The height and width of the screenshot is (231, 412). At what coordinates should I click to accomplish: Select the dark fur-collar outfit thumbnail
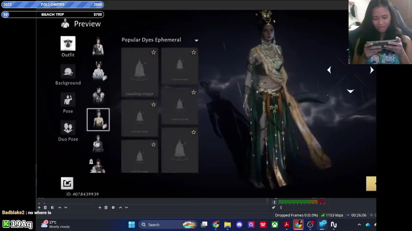(98, 95)
